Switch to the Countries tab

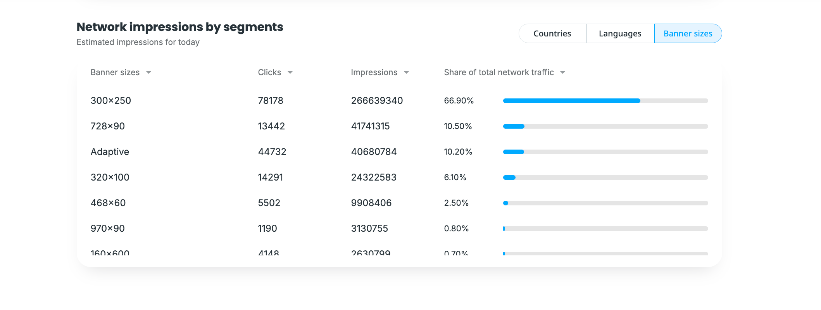coord(552,34)
